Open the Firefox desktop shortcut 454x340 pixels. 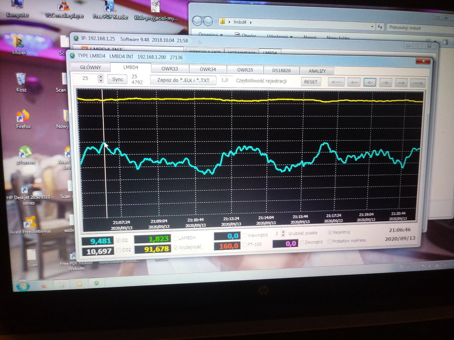(x=23, y=117)
